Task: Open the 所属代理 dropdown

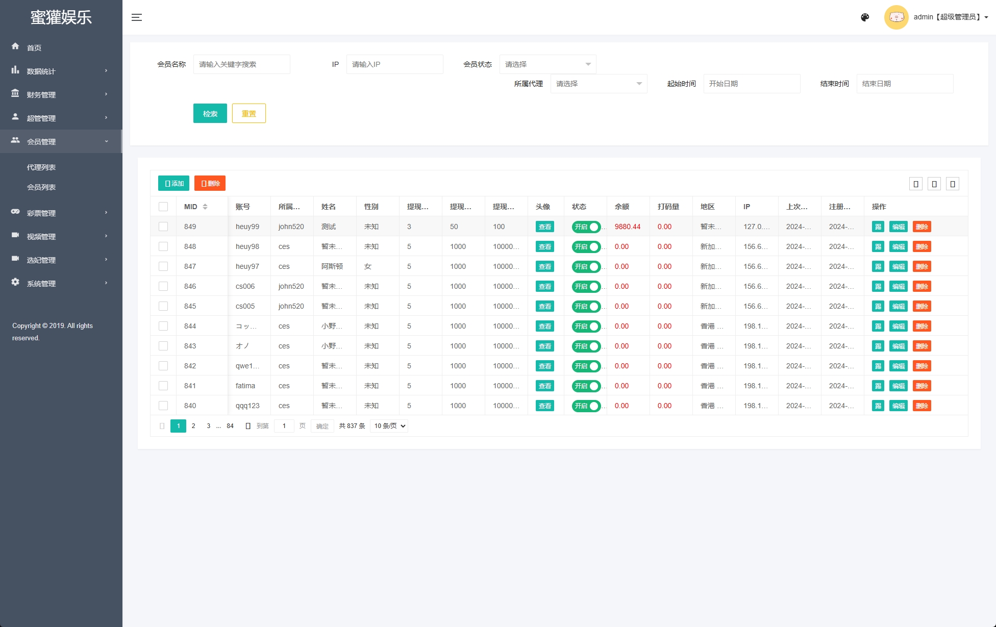Action: point(599,84)
